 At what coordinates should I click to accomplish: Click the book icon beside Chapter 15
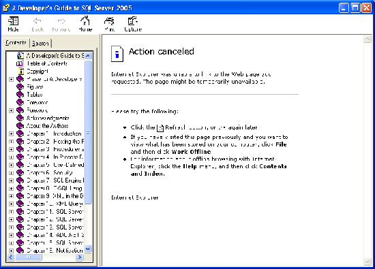pyautogui.click(x=20, y=243)
